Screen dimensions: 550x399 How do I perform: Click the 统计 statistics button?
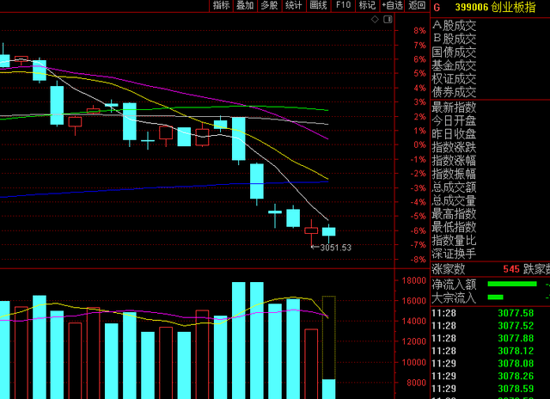[294, 6]
